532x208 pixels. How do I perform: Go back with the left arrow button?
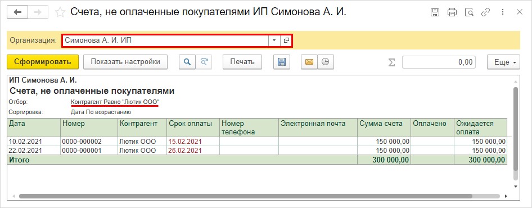[17, 12]
